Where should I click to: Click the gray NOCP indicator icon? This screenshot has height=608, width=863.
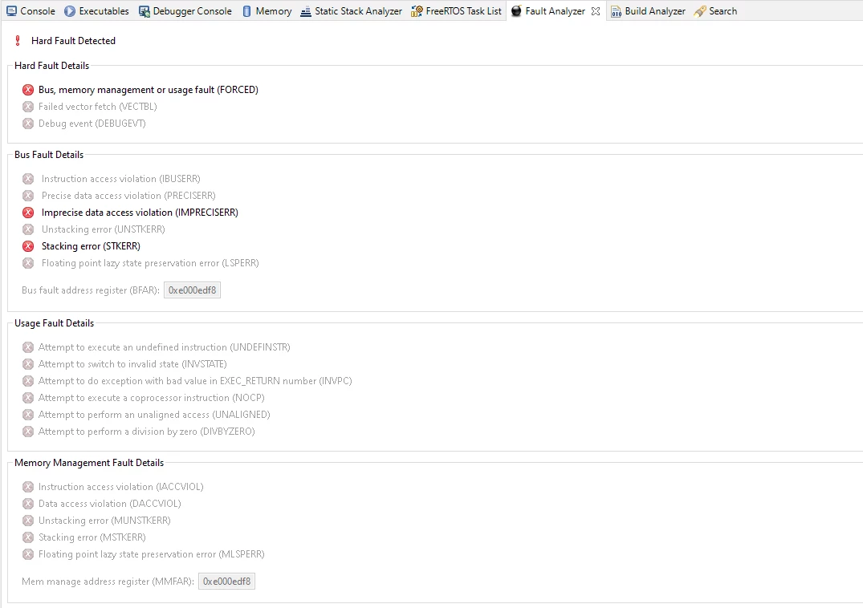click(x=28, y=398)
